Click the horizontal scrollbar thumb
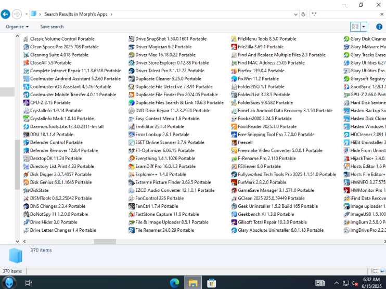This screenshot has width=386, height=289. [105, 242]
